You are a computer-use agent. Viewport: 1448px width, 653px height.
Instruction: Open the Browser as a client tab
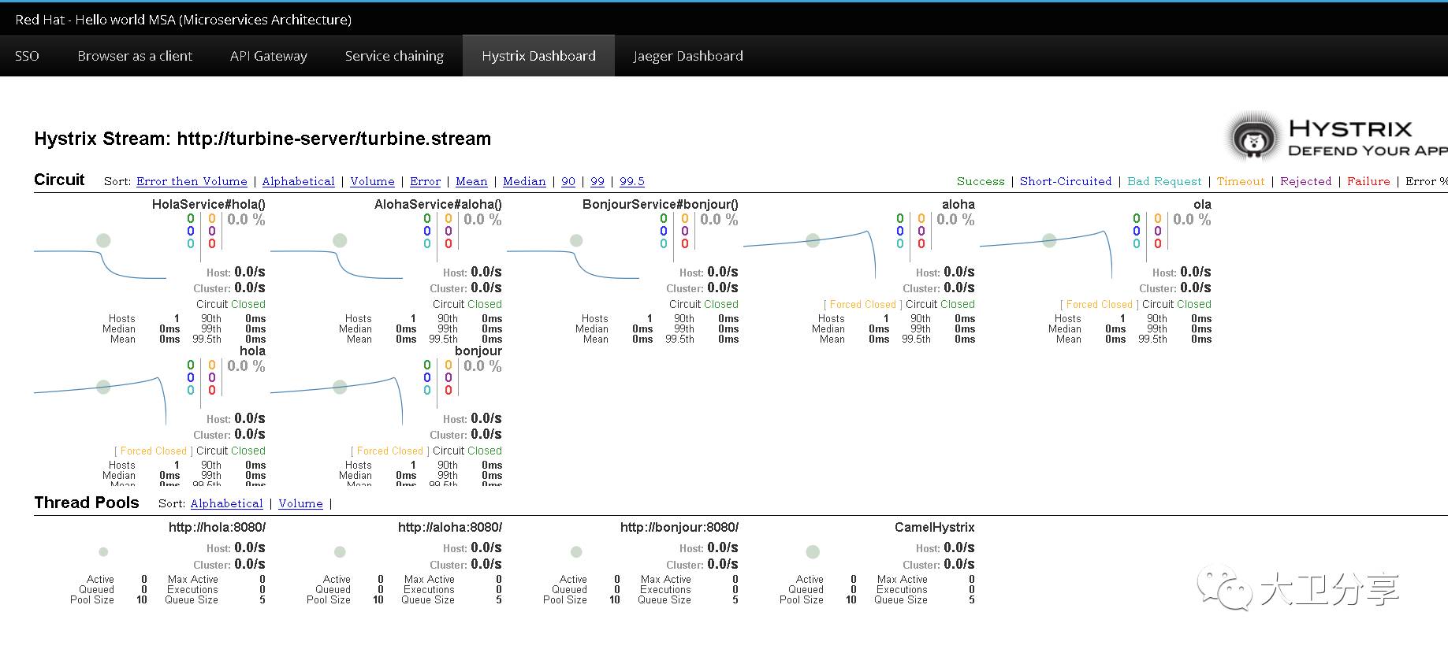tap(135, 56)
